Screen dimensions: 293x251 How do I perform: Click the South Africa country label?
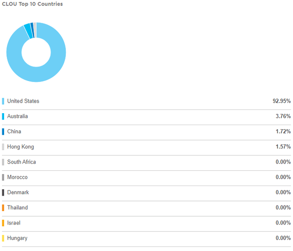pos(22,162)
